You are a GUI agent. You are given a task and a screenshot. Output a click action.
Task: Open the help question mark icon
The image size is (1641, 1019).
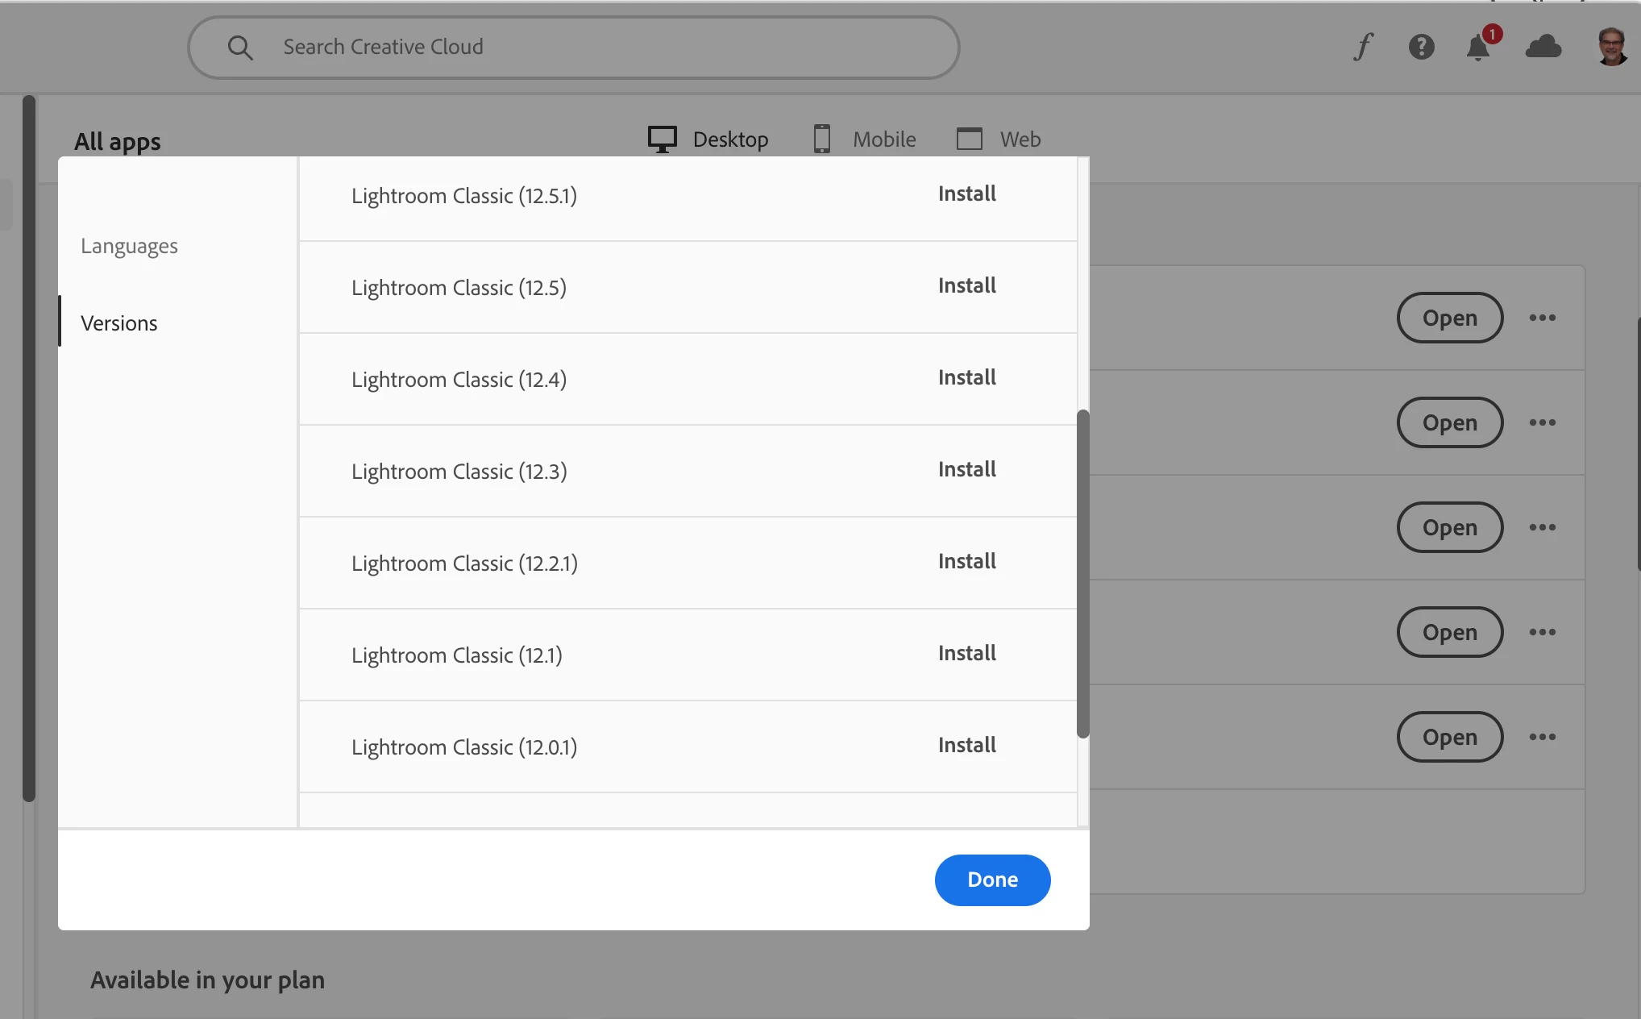tap(1421, 47)
